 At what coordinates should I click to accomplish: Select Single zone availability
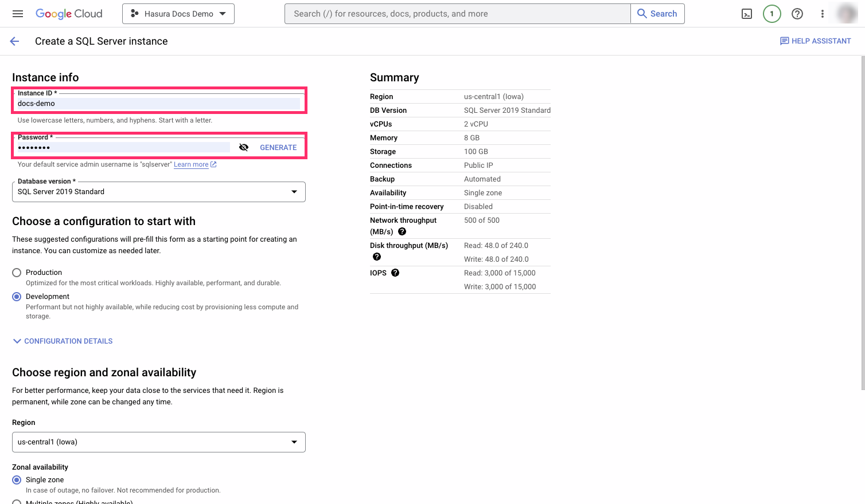tap(17, 480)
